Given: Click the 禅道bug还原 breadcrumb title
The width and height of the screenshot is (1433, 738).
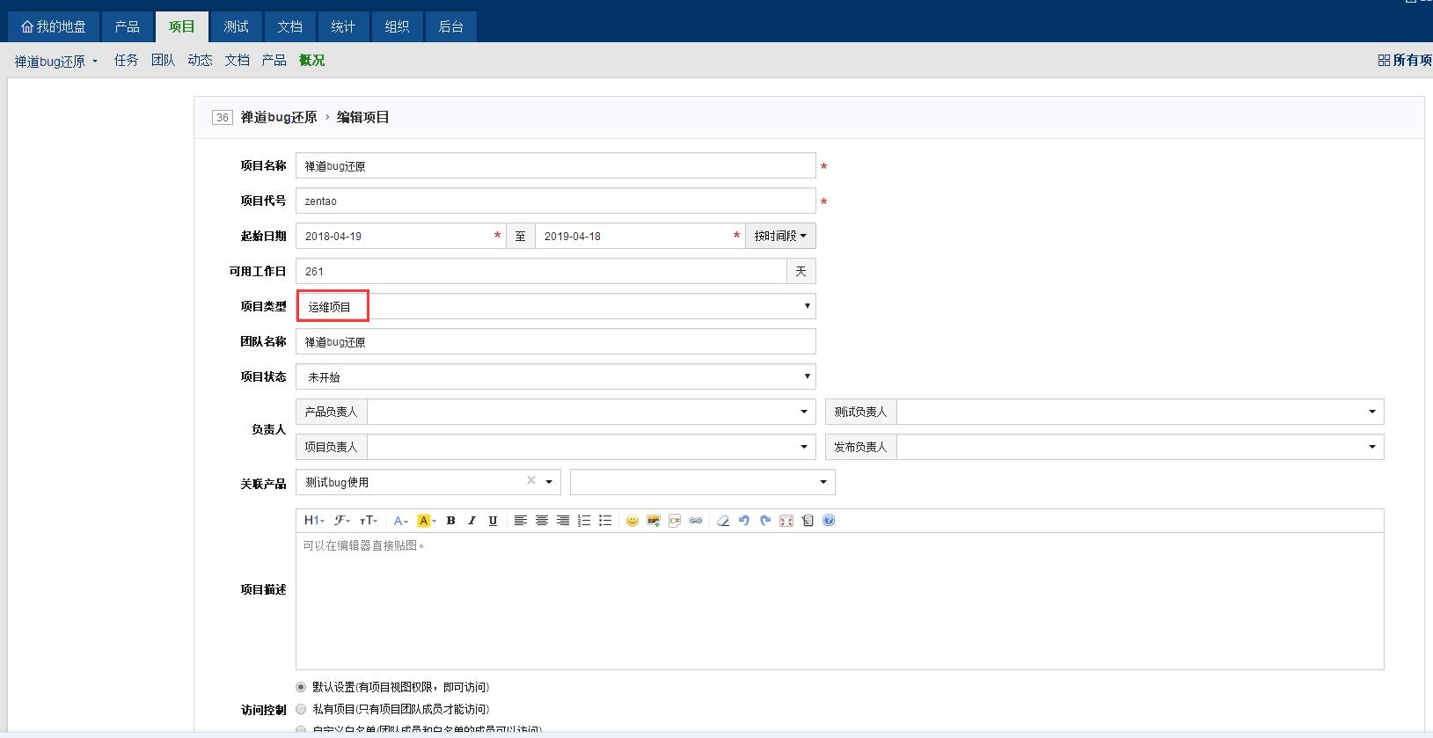Looking at the screenshot, I should pos(279,117).
